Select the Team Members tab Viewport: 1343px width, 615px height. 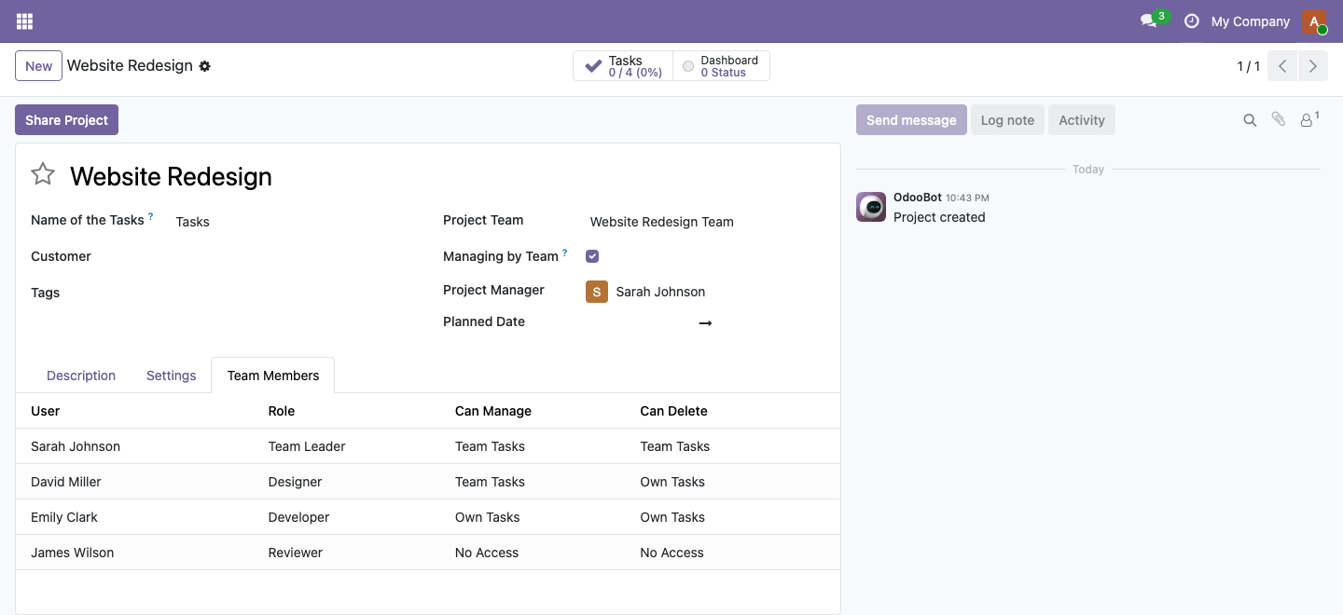click(273, 376)
